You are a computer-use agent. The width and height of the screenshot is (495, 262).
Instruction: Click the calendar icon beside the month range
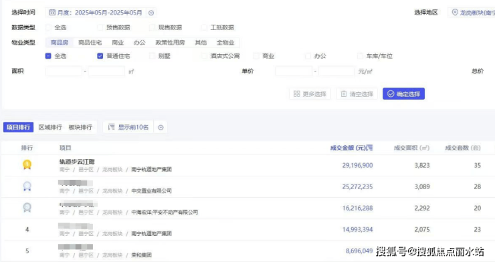tap(52, 13)
